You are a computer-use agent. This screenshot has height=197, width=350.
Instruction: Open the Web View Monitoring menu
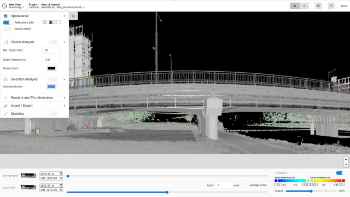[x=16, y=6]
